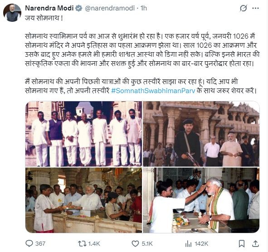This screenshot has height=252, width=268.
Task: Open the photo of offering plate at shrine
Action: pos(83,200)
